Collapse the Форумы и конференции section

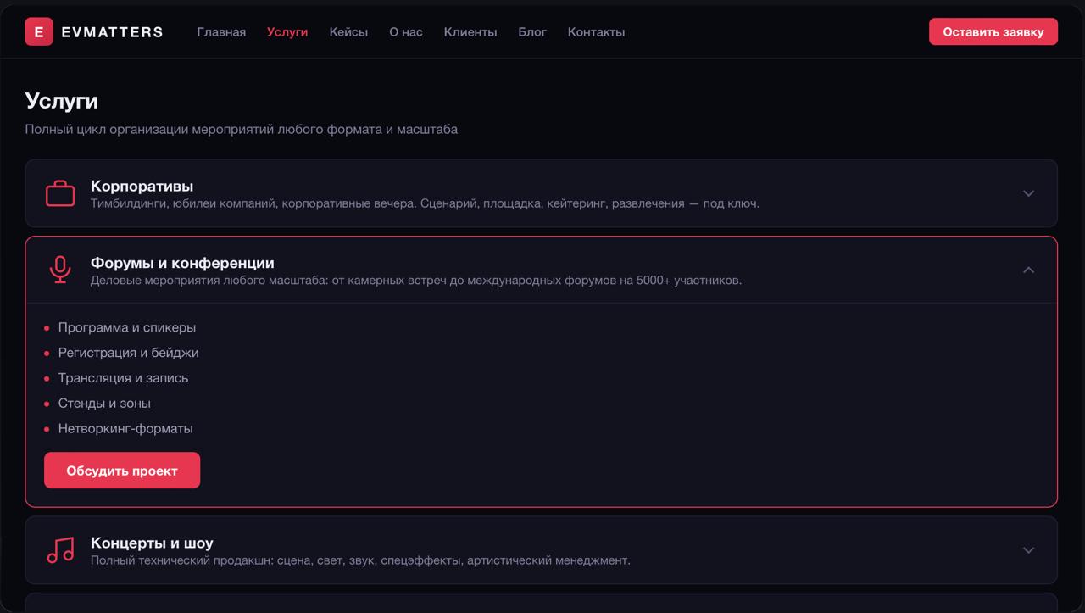click(x=1028, y=270)
